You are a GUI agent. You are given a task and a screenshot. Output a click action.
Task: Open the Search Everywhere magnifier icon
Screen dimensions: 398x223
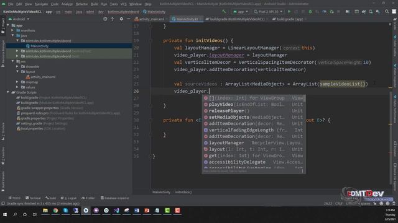click(x=387, y=12)
